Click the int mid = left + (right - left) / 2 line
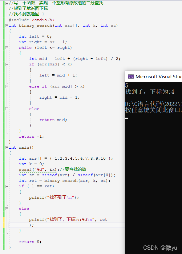Image resolution: width=182 pixels, height=254 pixels. pos(75,59)
